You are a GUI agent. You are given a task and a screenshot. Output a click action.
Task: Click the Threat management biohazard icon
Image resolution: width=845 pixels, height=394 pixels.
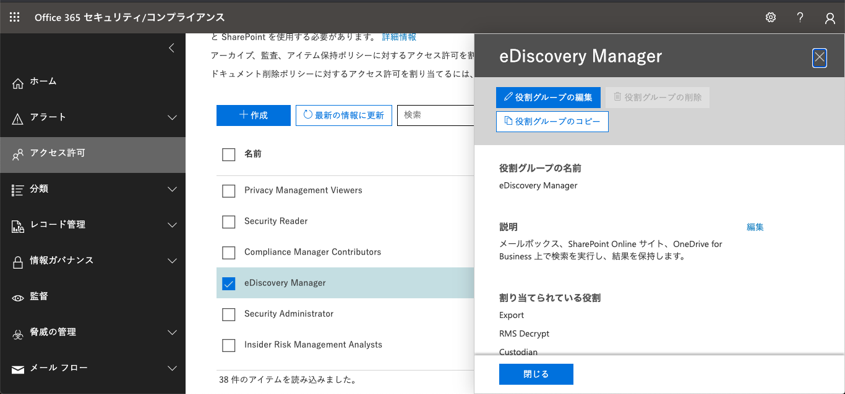(18, 333)
